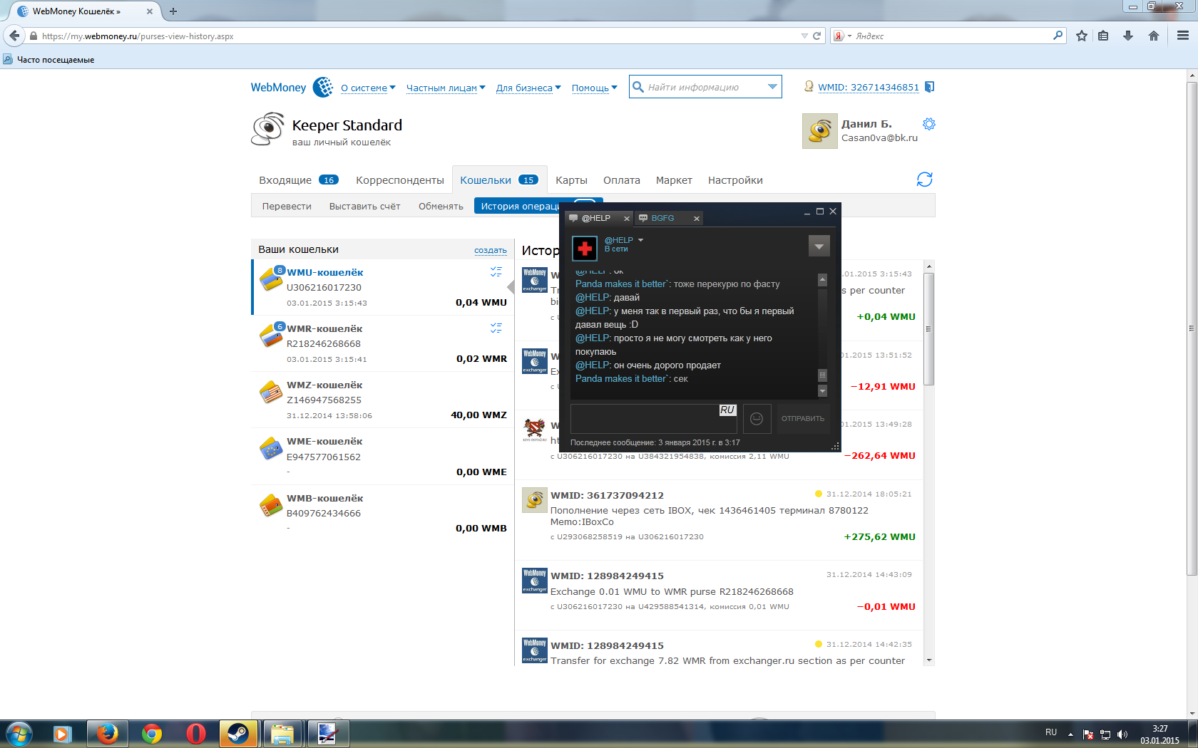Click the exchanger icon of the −0,01 WMU entry

click(x=535, y=581)
